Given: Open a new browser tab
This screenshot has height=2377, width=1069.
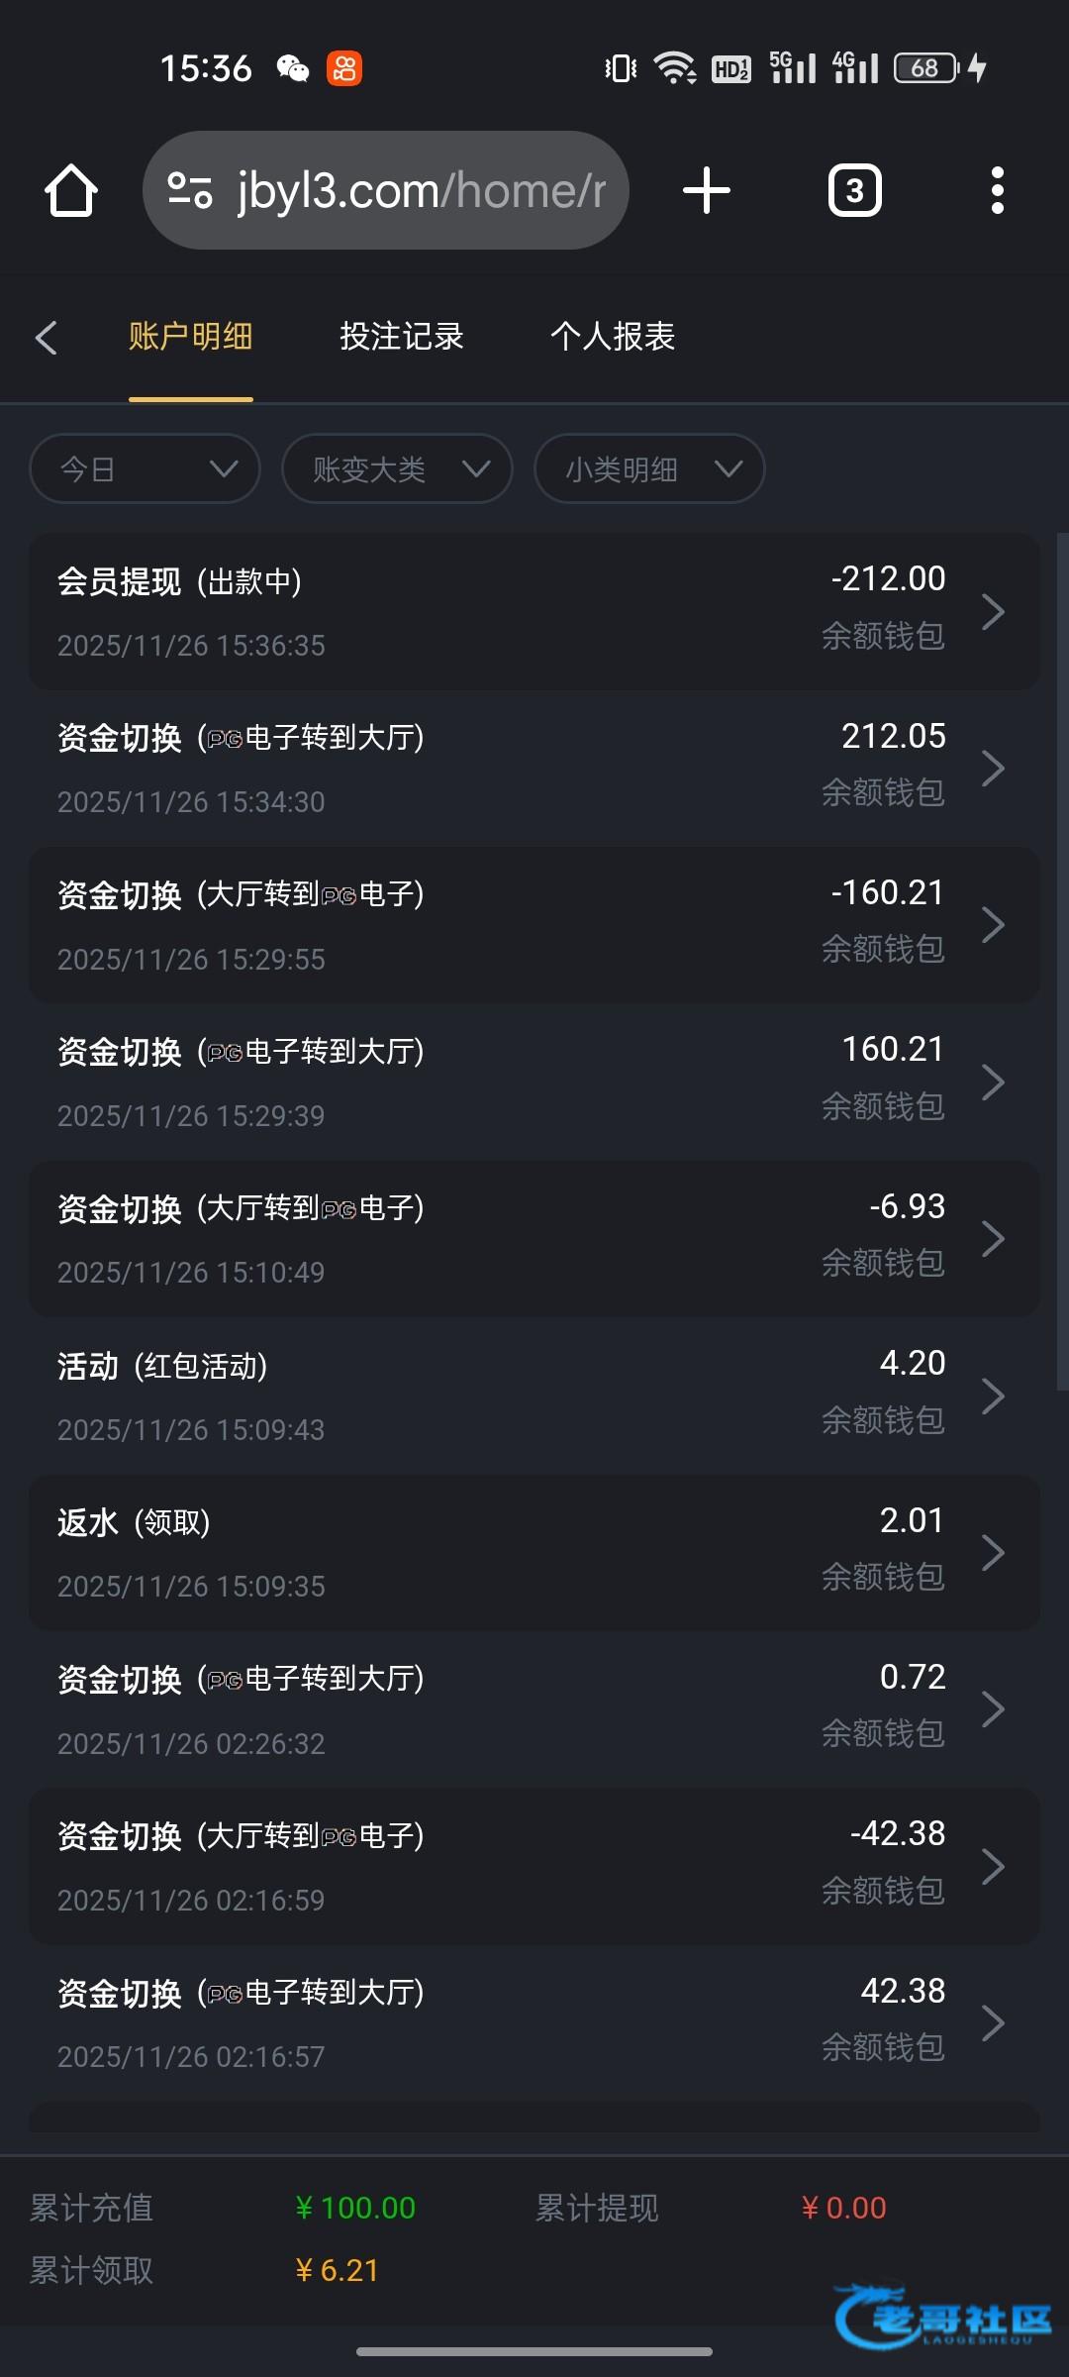Looking at the screenshot, I should tap(707, 190).
